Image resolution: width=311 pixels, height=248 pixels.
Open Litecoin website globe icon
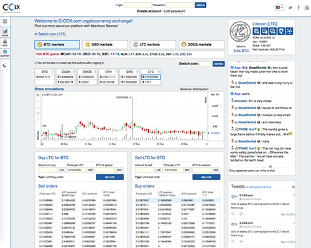tap(256, 31)
